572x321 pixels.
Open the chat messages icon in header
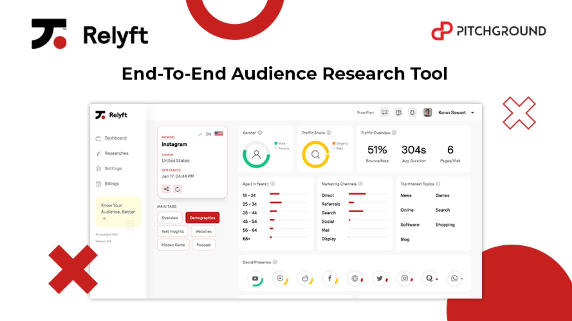point(385,112)
